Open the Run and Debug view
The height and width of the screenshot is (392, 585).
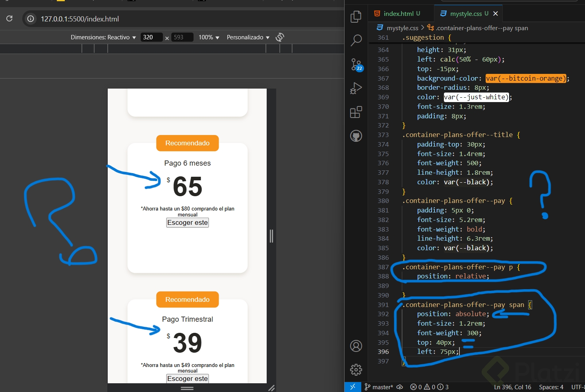click(356, 88)
